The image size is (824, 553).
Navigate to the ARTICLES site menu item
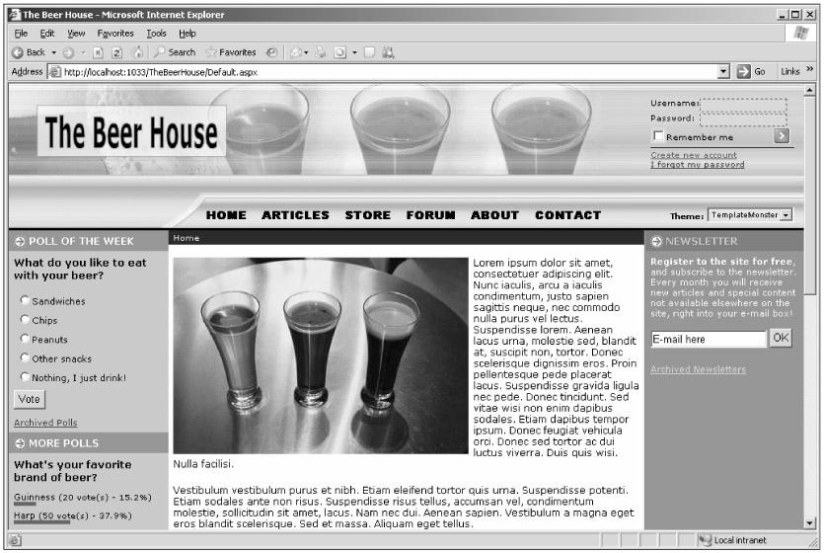pos(295,215)
